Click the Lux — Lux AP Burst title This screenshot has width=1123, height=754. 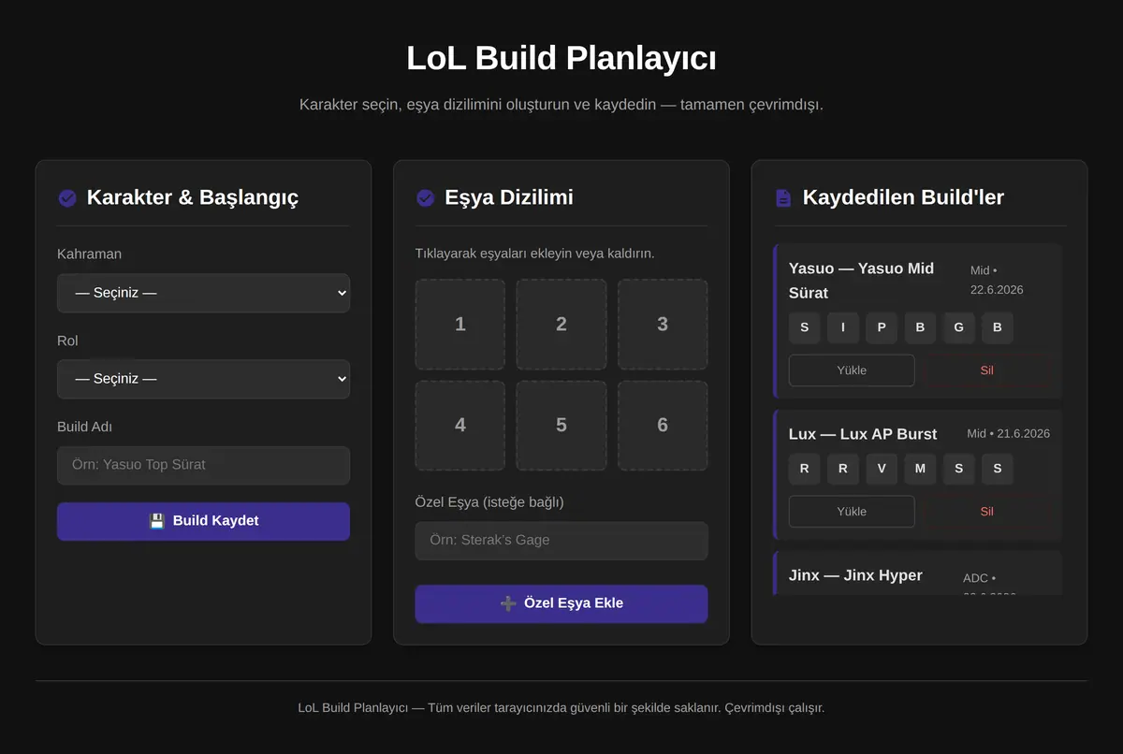(863, 434)
